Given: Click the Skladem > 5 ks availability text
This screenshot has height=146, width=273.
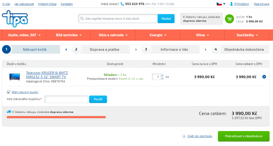Looking at the screenshot, I should [115, 75].
